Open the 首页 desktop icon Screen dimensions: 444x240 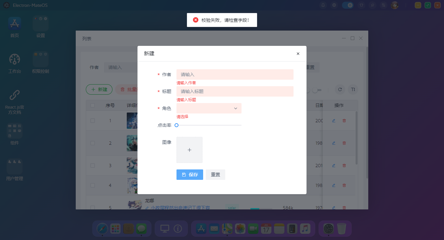(x=15, y=24)
